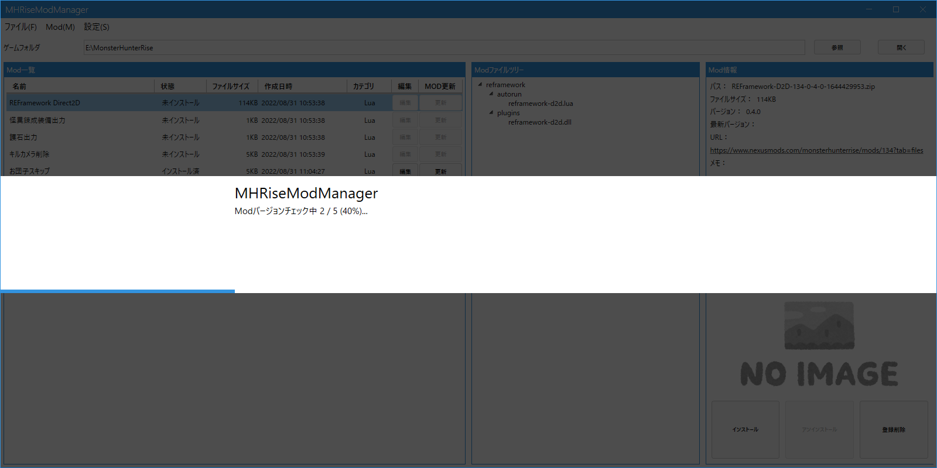937x468 pixels.
Task: Click the NO IMAGE thumbnail
Action: click(819, 344)
